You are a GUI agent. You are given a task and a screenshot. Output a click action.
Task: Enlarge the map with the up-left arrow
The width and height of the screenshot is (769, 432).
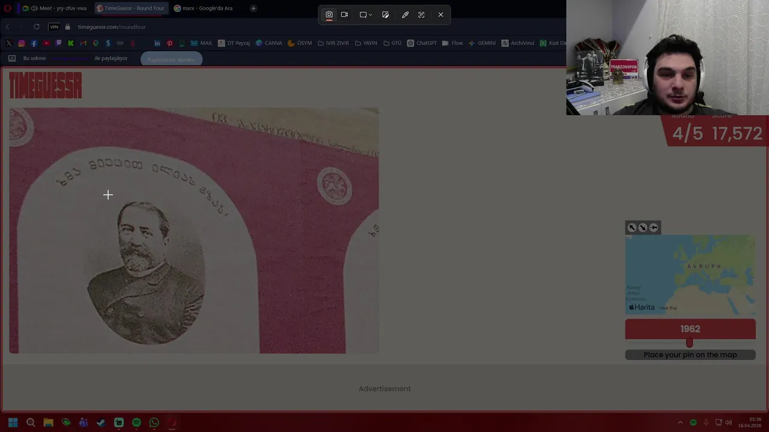pyautogui.click(x=632, y=227)
